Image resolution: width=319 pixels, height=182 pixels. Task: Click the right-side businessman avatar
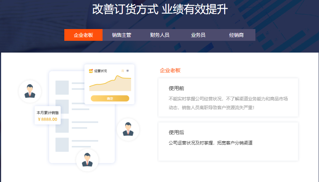[128, 129]
